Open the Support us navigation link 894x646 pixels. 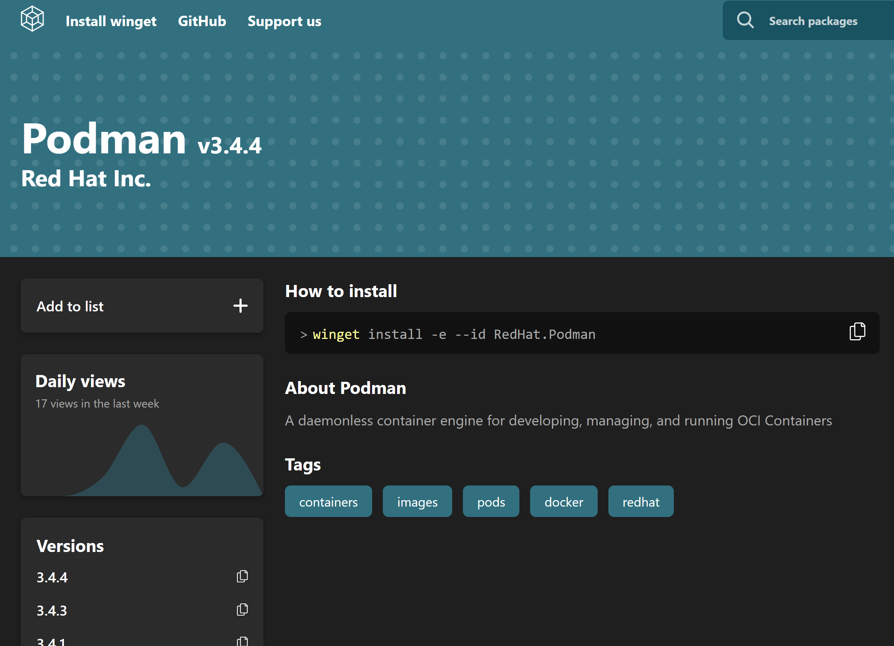point(284,21)
